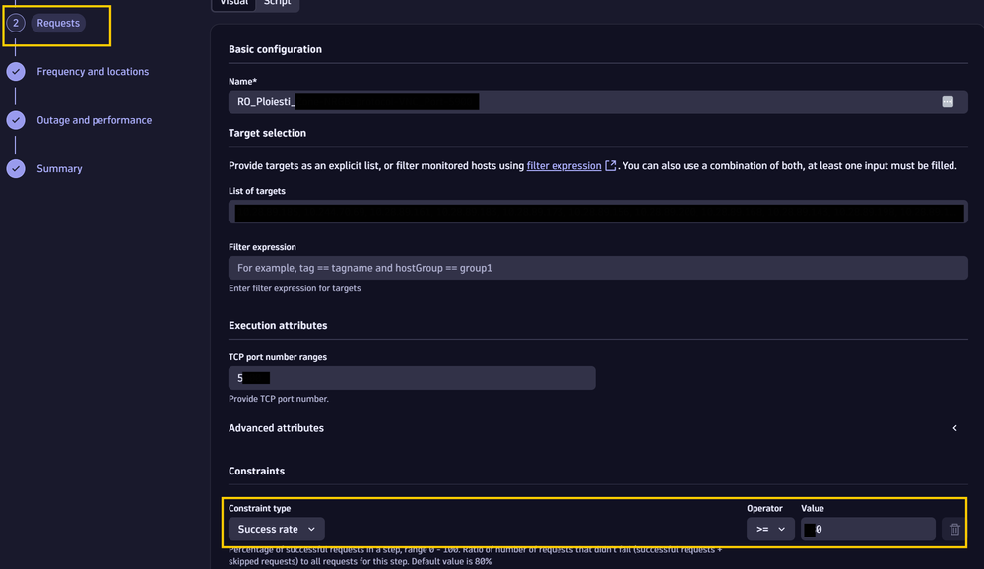Open the filter expression documentation link
The width and height of the screenshot is (984, 569).
tap(563, 165)
